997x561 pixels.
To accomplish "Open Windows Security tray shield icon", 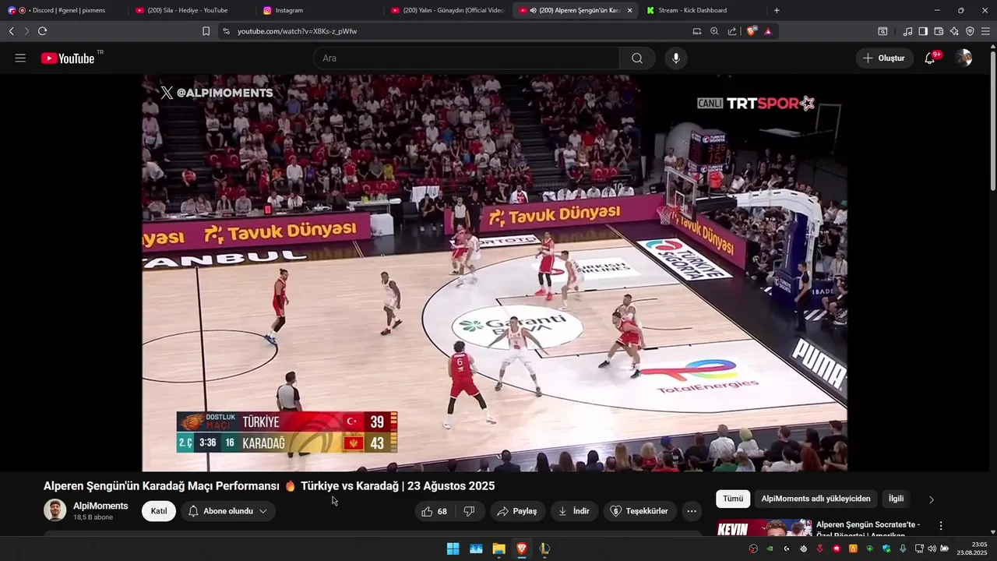I will coord(886,549).
